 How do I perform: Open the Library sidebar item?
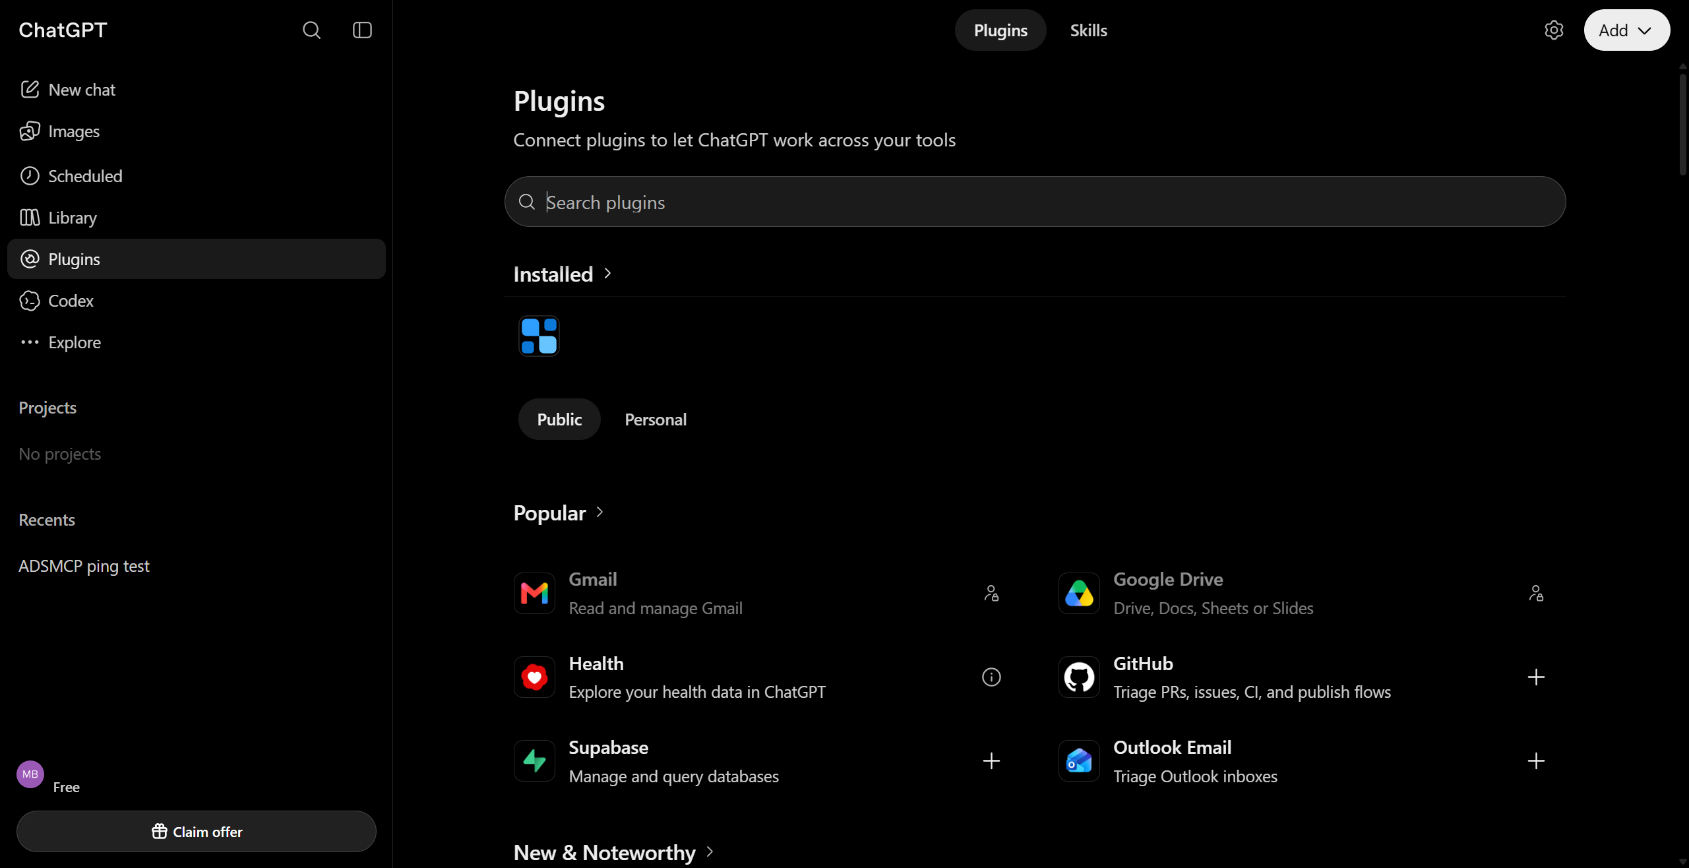pyautogui.click(x=197, y=217)
